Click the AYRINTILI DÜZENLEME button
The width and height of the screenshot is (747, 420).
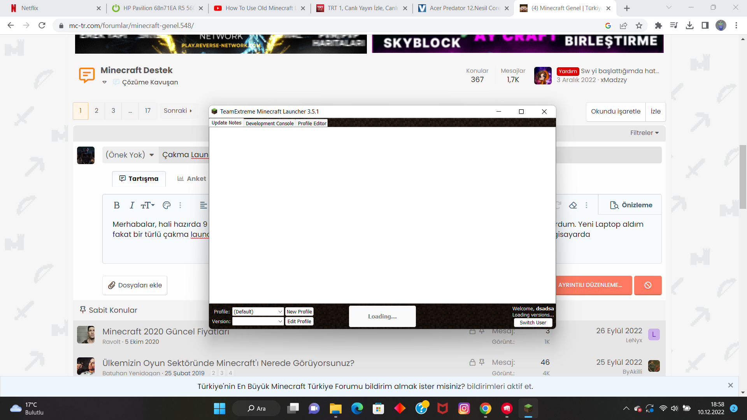592,285
